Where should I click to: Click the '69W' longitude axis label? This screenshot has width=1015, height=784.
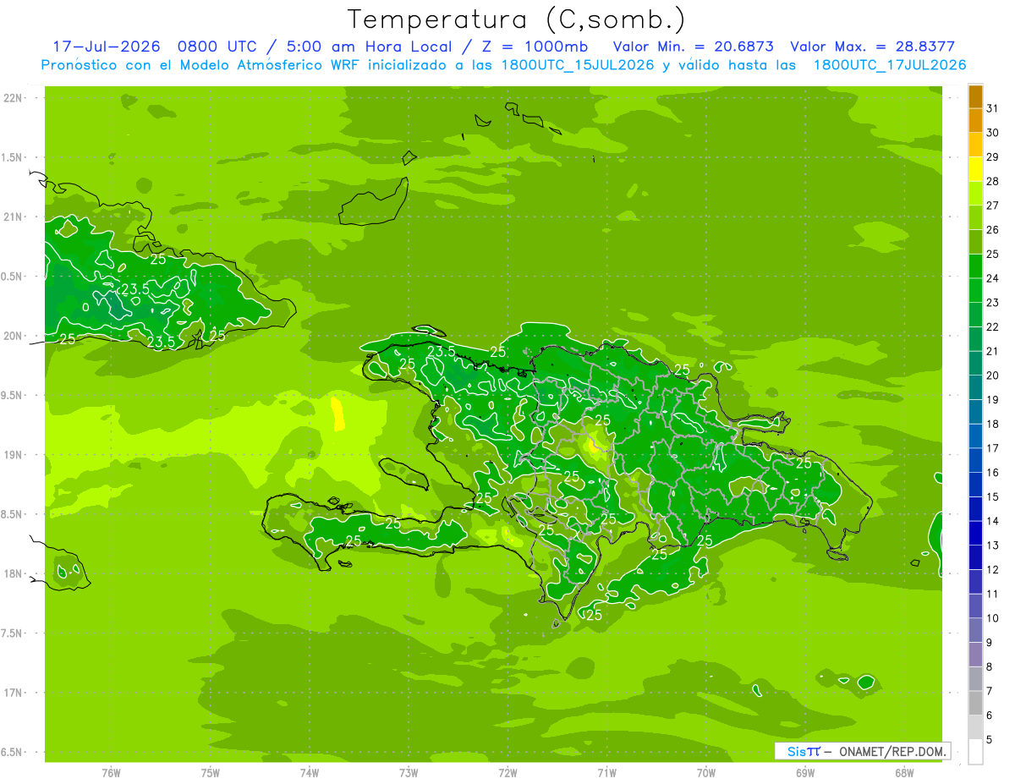click(x=805, y=773)
